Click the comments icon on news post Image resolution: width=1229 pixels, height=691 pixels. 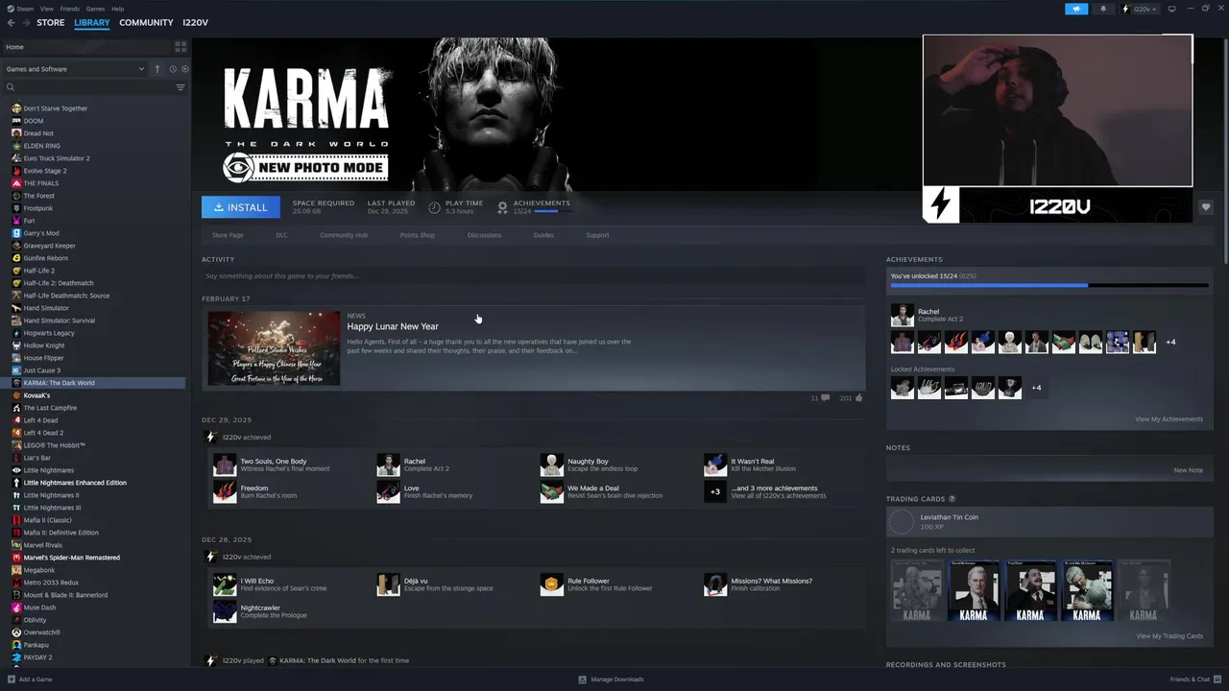[825, 397]
